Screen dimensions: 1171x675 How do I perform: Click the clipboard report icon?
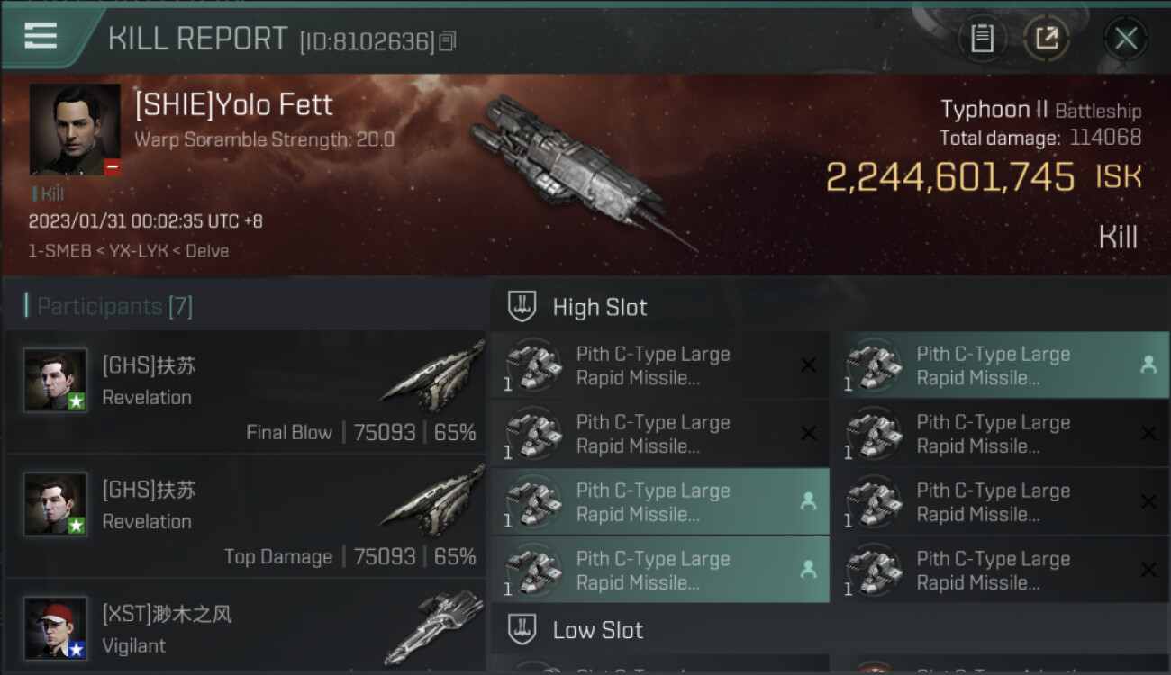(982, 39)
